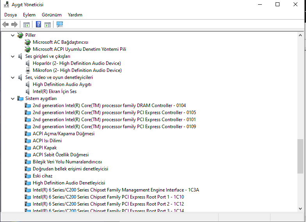This screenshot has height=222, width=306.
Task: Maximize the Aygıt Yöneticisi window
Action: (x=278, y=4)
